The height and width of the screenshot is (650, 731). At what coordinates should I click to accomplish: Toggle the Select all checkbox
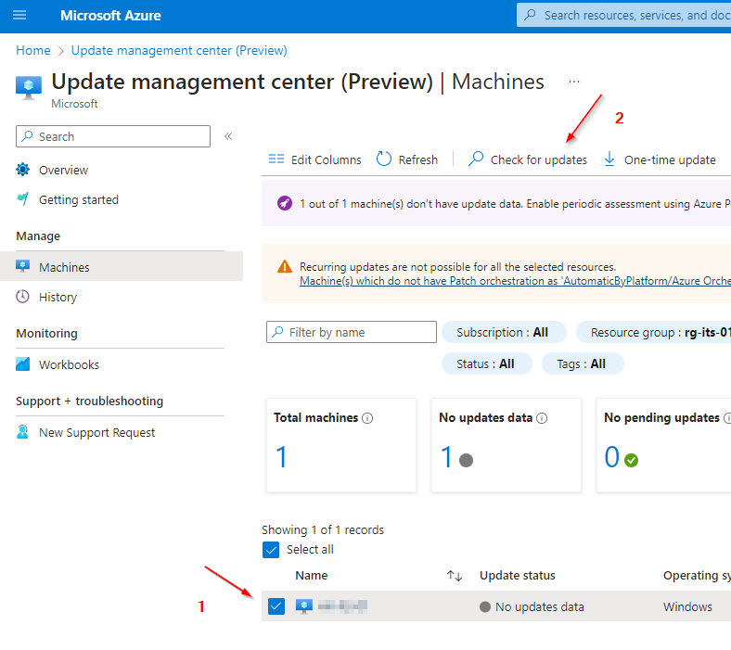[x=271, y=550]
